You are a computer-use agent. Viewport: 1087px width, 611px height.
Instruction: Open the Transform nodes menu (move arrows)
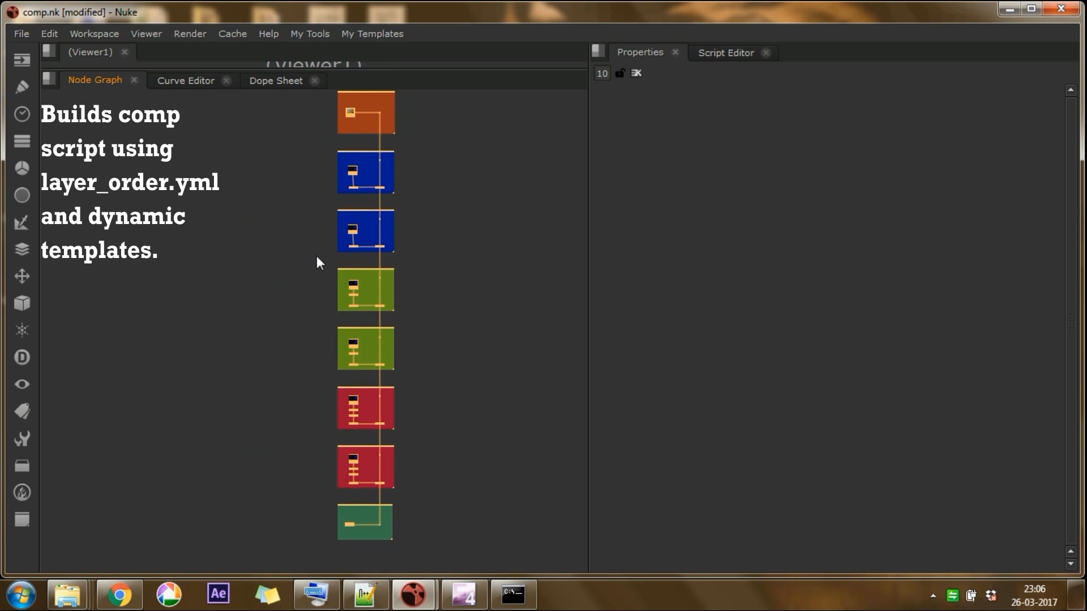point(22,276)
